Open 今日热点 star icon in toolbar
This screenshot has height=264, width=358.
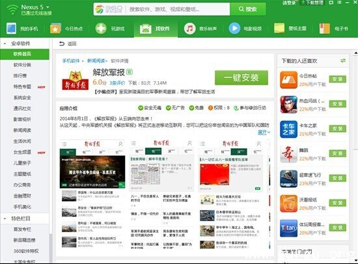coord(55,29)
